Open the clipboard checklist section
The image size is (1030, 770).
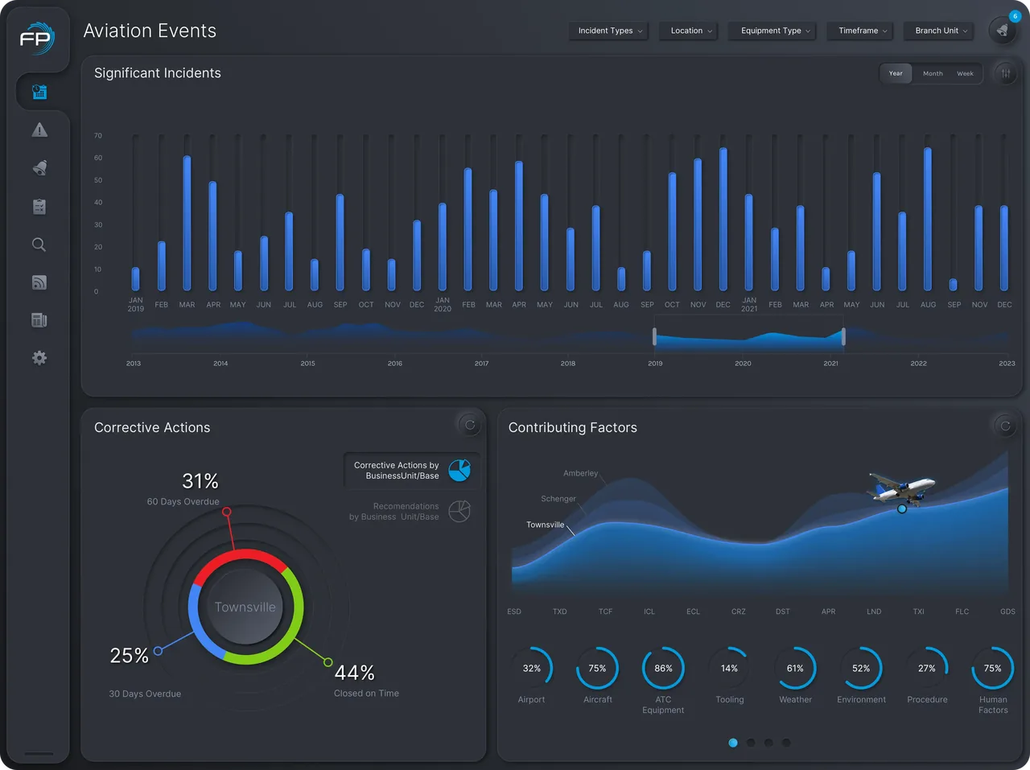point(39,206)
